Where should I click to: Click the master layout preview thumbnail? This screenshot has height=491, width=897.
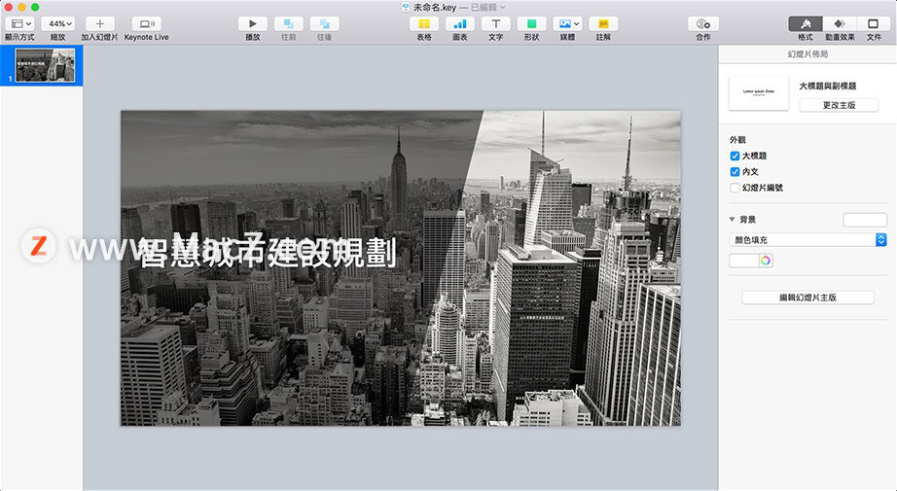(x=759, y=92)
